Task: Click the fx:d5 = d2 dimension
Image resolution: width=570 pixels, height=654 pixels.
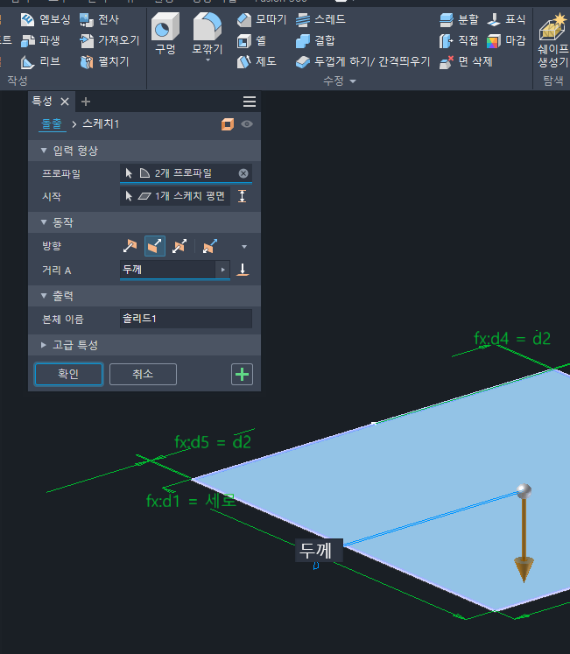Action: pos(213,442)
